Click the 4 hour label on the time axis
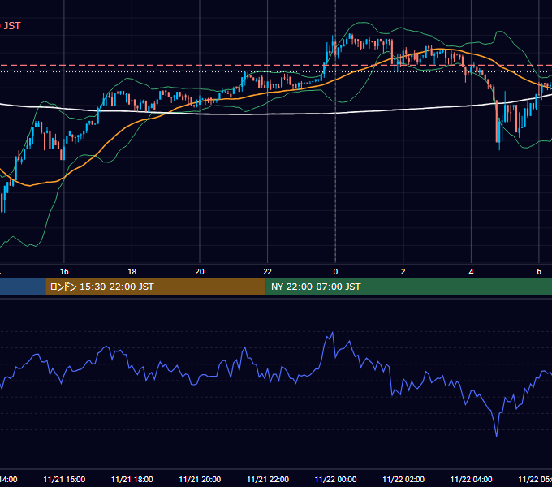Viewport: 552px width, 487px height. point(471,272)
